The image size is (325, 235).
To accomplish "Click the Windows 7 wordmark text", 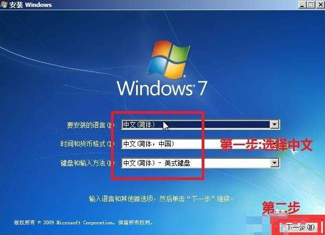I will pos(162,88).
